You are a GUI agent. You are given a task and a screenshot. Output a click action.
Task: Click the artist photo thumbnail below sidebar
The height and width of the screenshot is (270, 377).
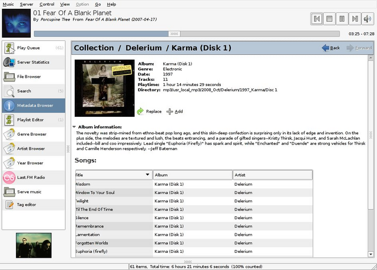(x=34, y=245)
